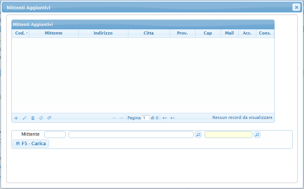The image size is (304, 189).
Task: Go to the next page of records
Action: (165, 118)
